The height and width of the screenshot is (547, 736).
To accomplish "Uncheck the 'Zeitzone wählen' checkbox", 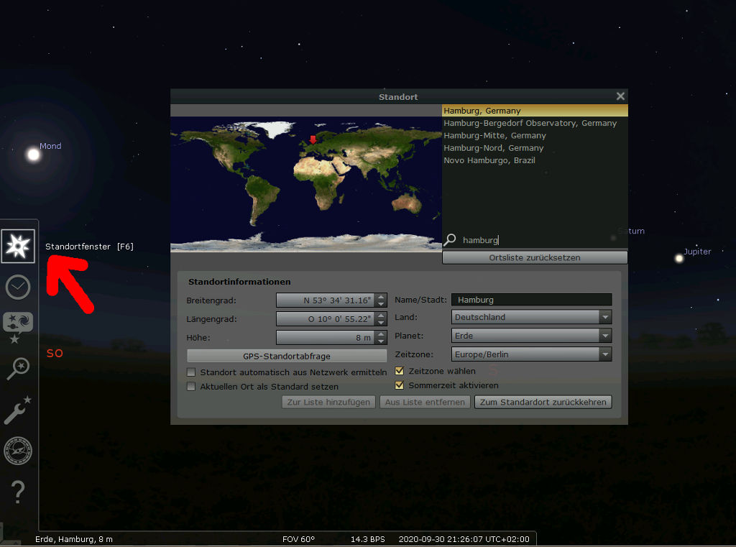I will 400,372.
